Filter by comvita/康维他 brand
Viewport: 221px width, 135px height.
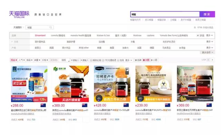[x=58, y=35]
